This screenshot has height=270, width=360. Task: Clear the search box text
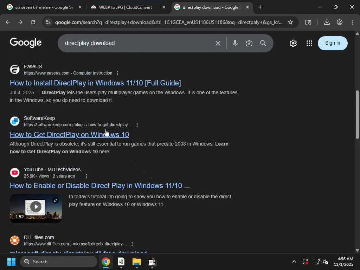(x=218, y=43)
